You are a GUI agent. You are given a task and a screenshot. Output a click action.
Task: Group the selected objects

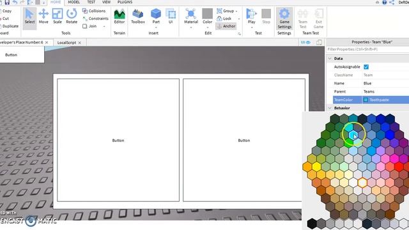pyautogui.click(x=226, y=11)
